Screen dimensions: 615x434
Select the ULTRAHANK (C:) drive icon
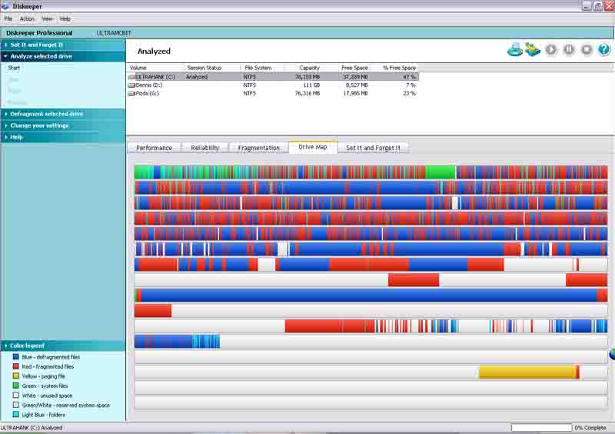point(131,77)
